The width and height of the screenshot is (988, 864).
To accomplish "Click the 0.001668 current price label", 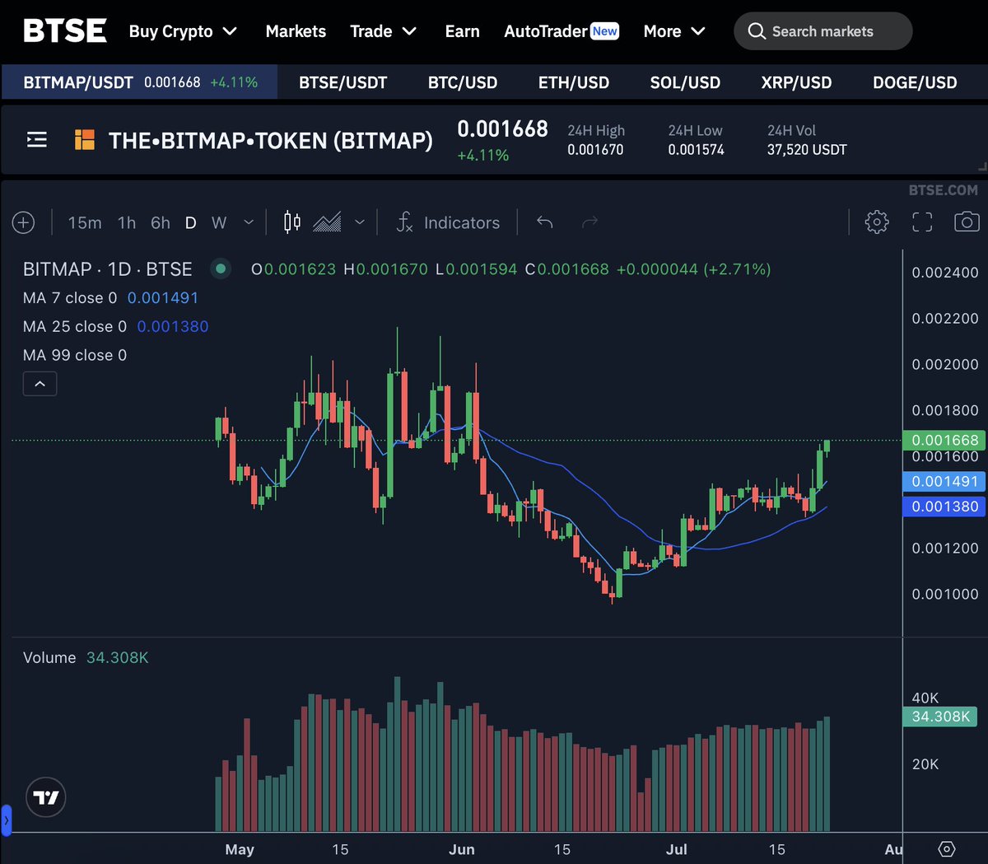I will click(944, 441).
